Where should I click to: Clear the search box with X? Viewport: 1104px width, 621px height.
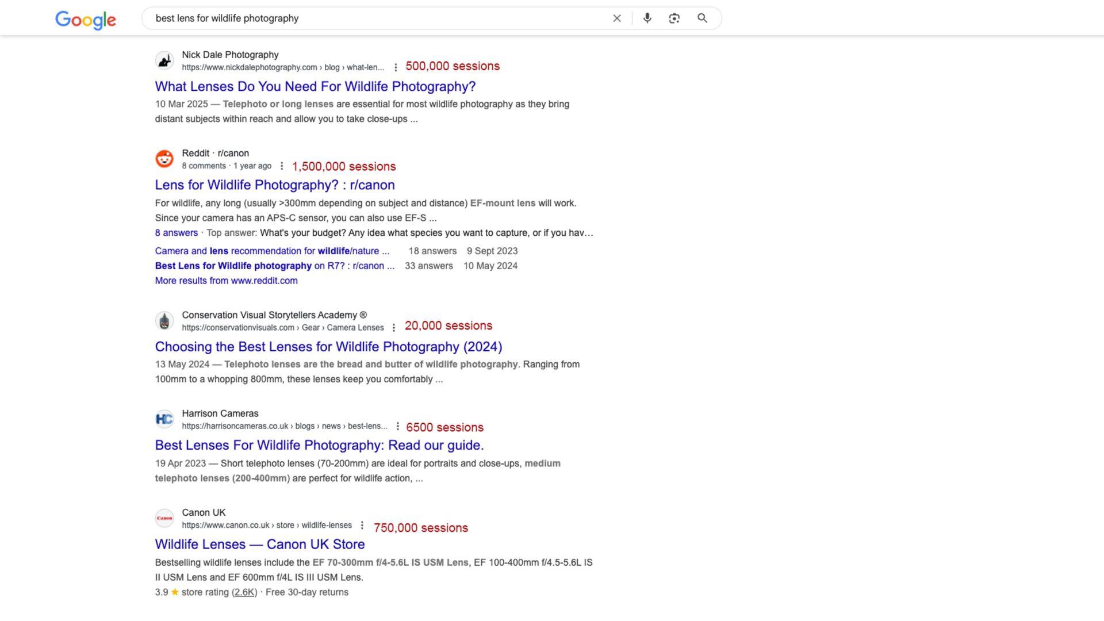click(x=617, y=18)
